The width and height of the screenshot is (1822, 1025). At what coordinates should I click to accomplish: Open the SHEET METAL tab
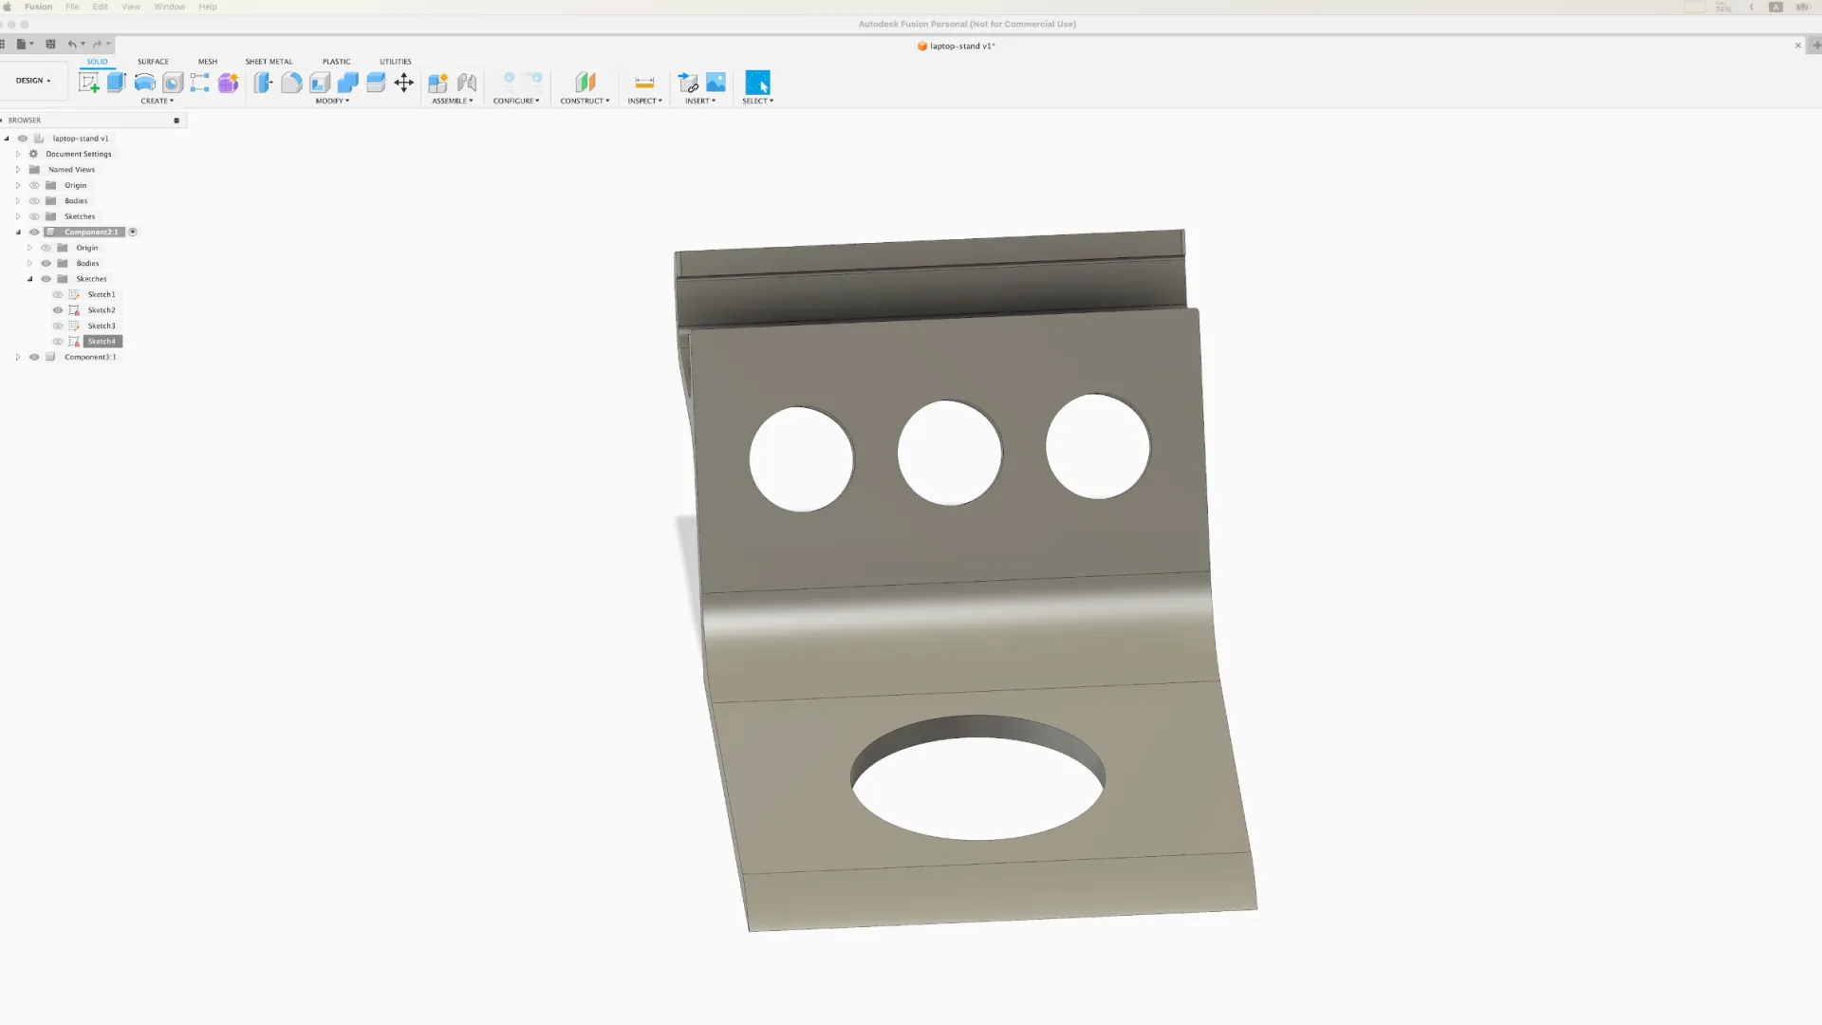[x=269, y=62]
